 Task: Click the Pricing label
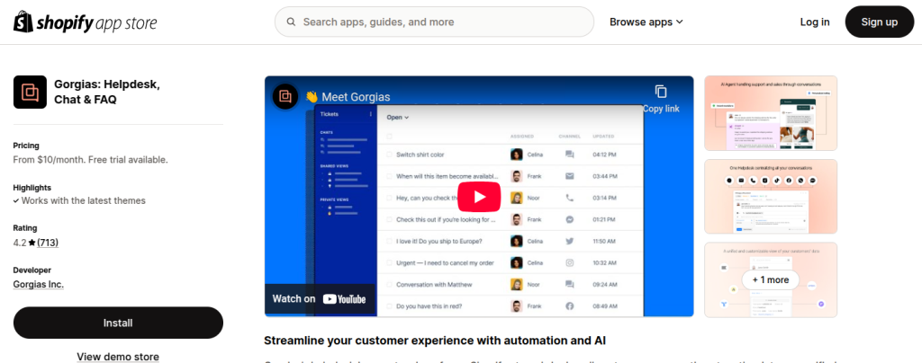pos(26,146)
